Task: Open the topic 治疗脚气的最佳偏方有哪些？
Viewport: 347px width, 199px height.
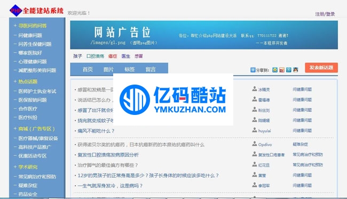Action: (x=108, y=165)
